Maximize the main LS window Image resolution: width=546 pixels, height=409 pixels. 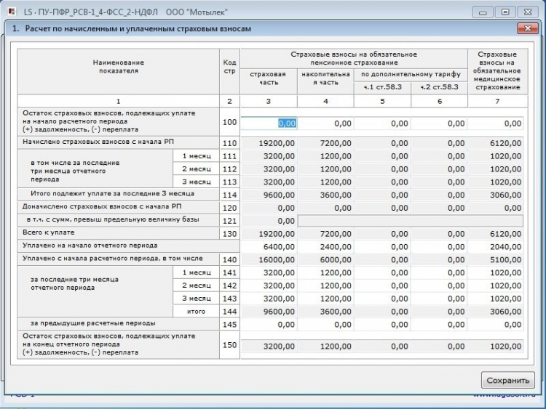505,12
